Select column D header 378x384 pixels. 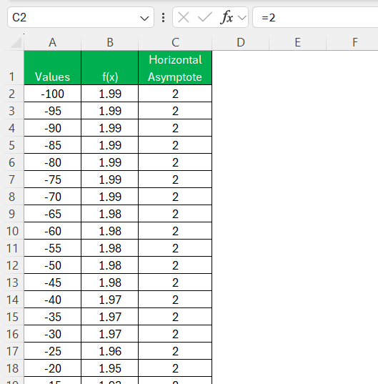pos(241,42)
